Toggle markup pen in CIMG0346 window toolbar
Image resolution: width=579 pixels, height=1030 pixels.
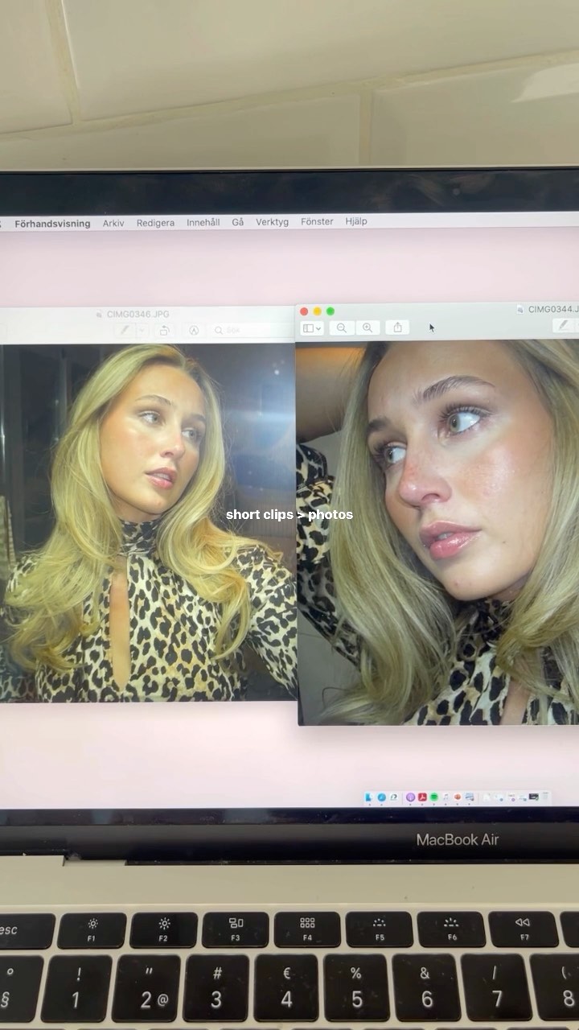[124, 330]
